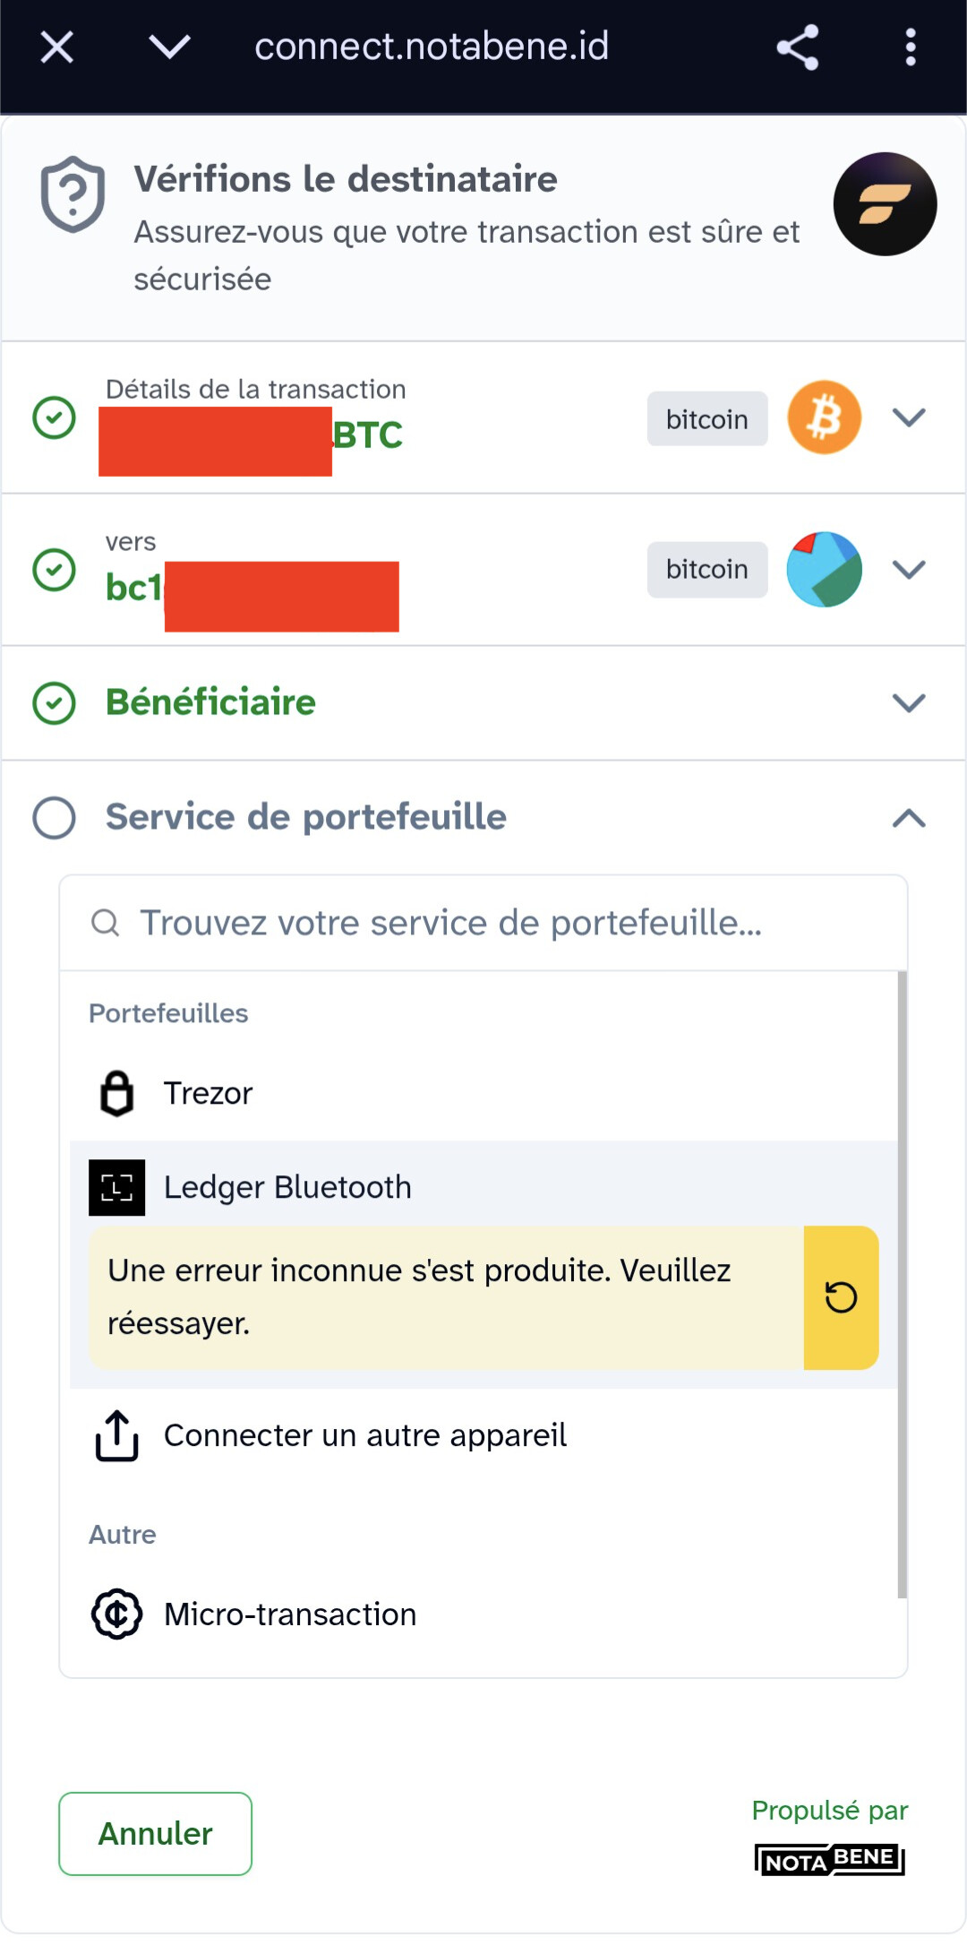Expand the Bénéficiaire section chevron

click(x=909, y=703)
